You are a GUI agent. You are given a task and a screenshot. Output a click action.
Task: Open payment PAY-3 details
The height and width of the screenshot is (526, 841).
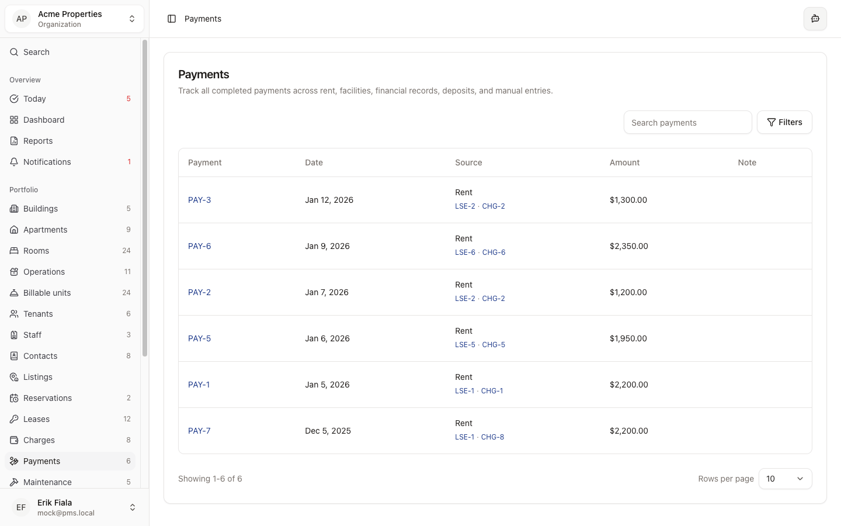coord(199,200)
